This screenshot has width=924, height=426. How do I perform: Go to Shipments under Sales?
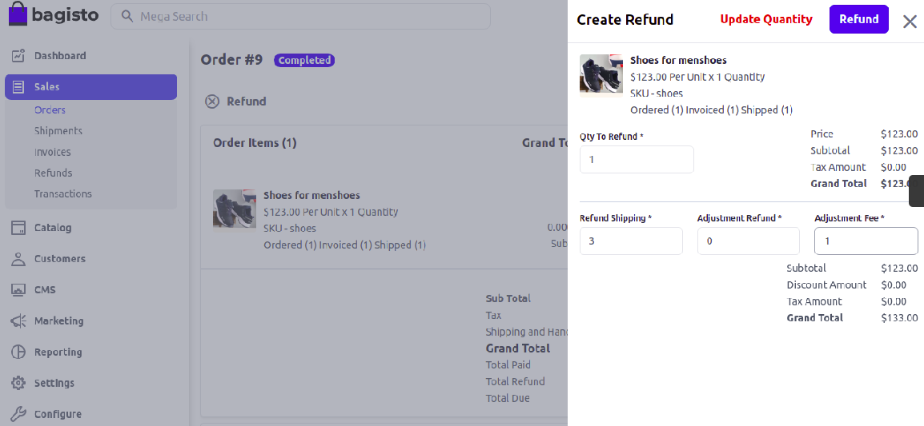pos(58,131)
